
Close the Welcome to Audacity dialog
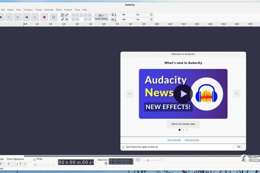tap(242, 54)
